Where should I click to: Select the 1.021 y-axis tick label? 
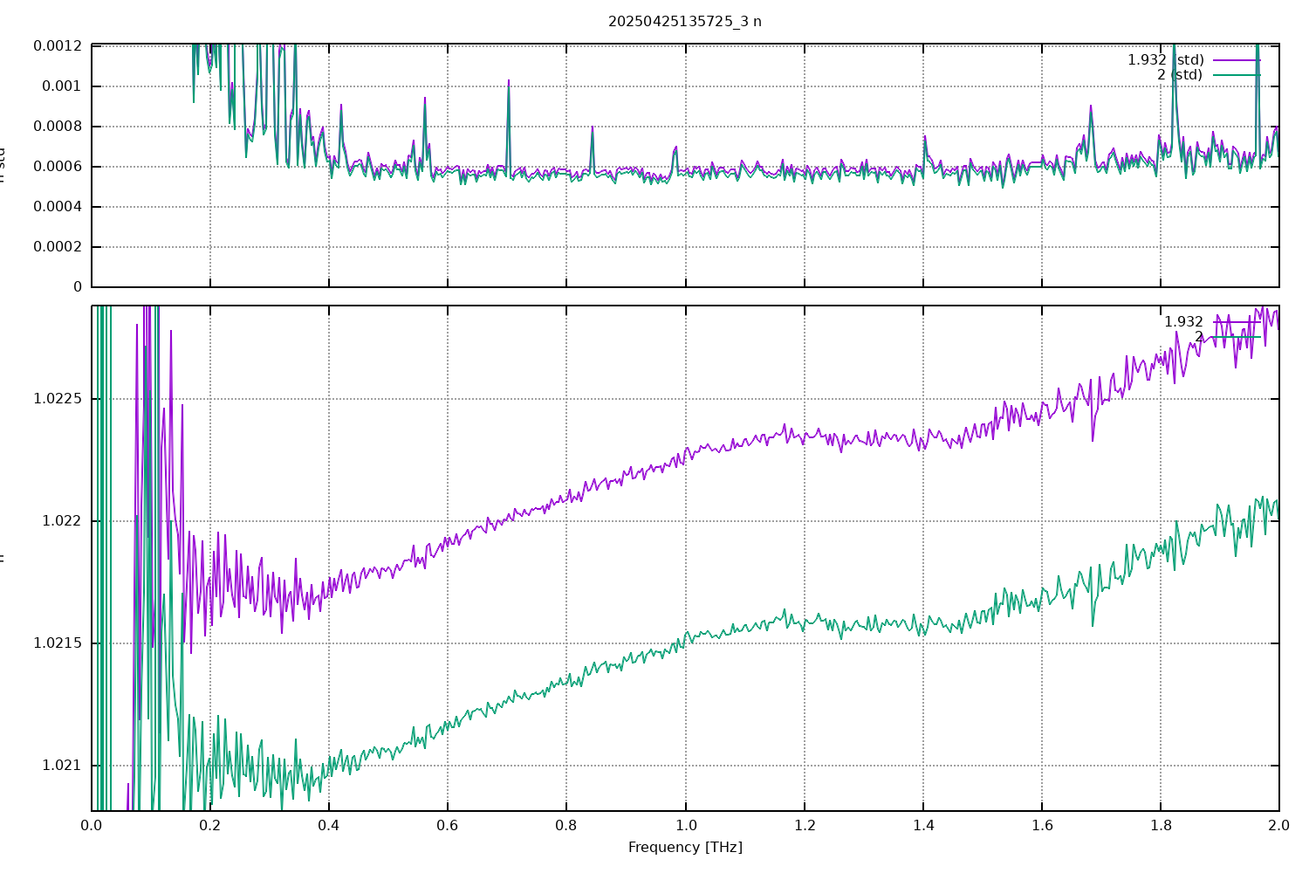coord(61,766)
